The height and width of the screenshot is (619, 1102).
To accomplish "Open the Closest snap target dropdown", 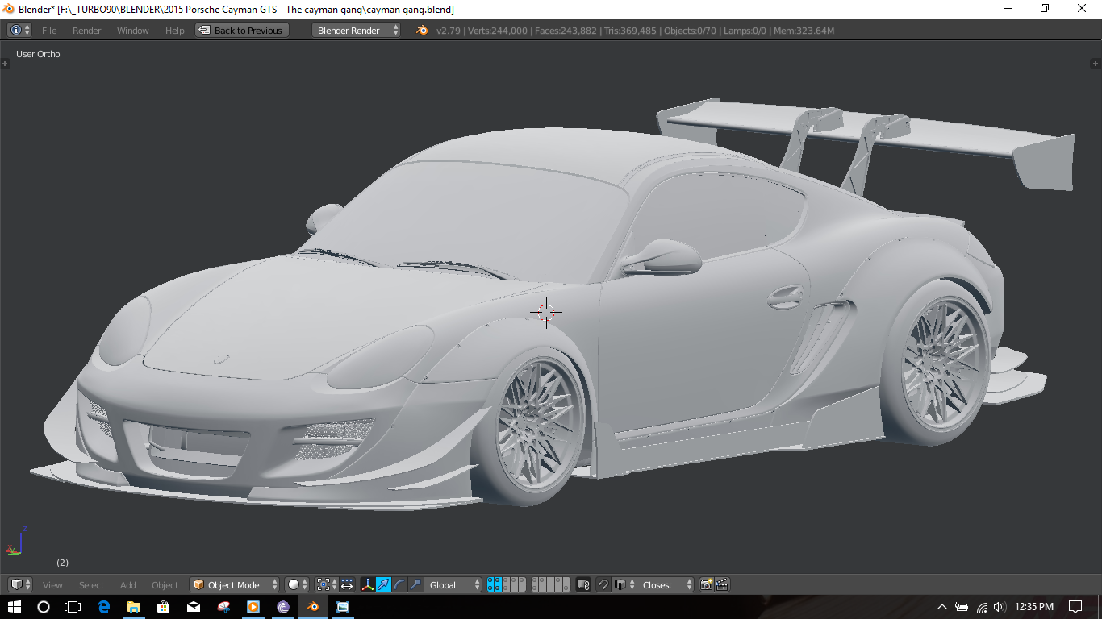I will [666, 584].
